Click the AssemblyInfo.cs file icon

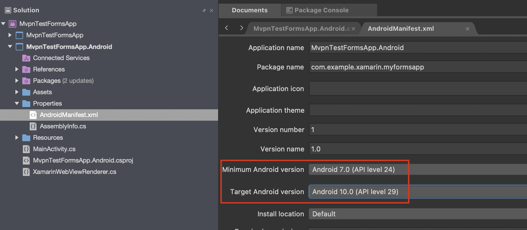33,126
